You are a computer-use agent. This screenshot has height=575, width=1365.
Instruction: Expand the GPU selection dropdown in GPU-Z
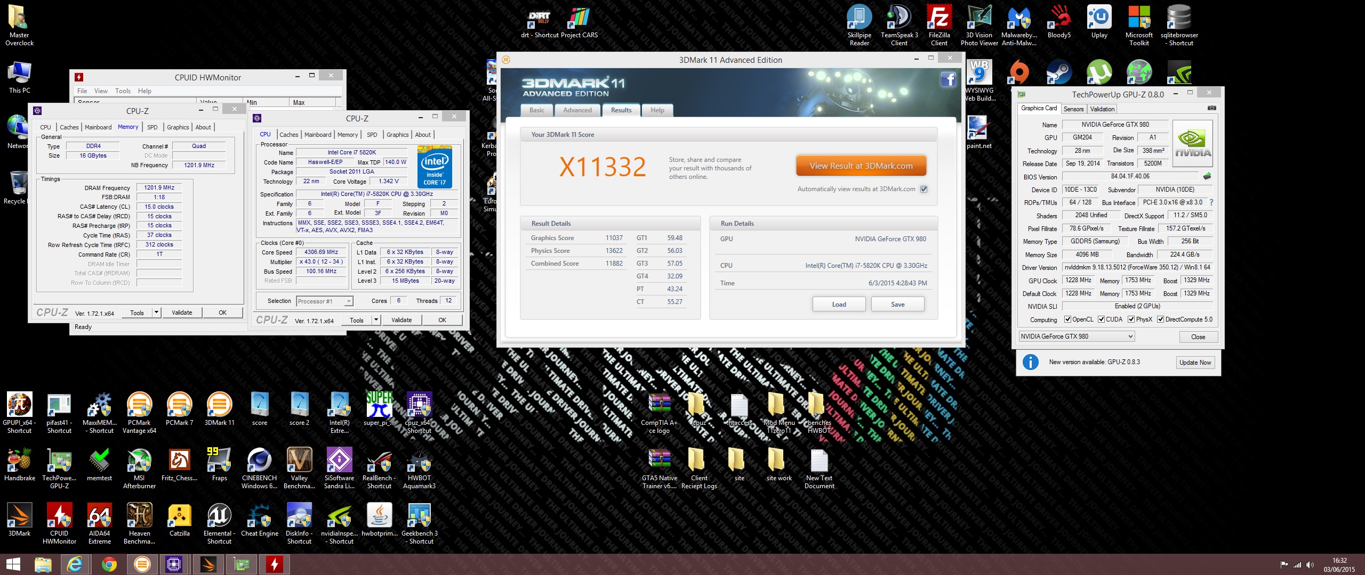(1077, 336)
